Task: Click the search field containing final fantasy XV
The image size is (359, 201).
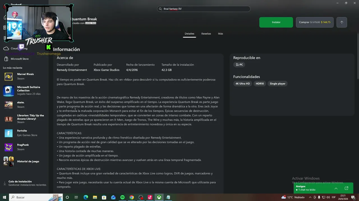Action: [204, 9]
